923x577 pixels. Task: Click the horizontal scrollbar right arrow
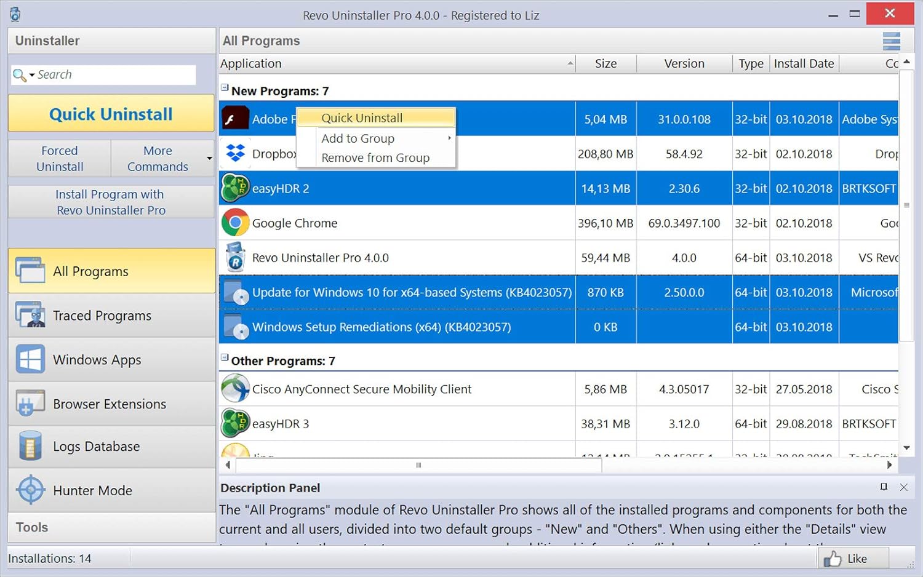(889, 465)
